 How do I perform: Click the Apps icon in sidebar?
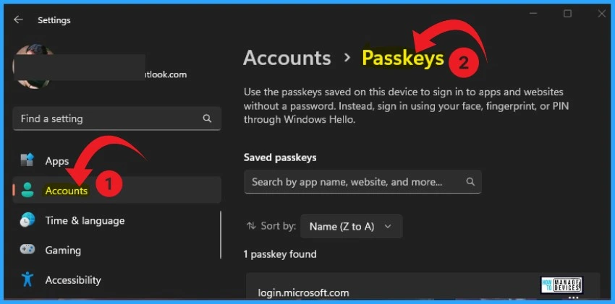point(27,160)
